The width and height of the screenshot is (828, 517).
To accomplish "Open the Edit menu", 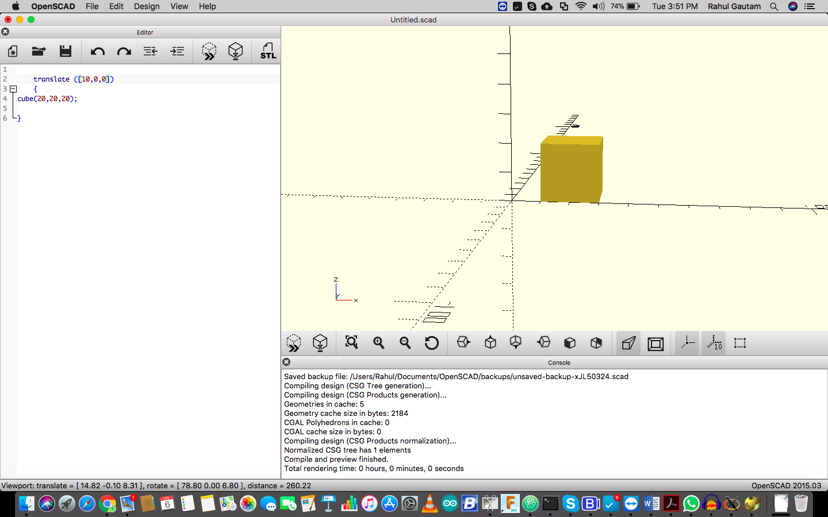I will point(116,6).
